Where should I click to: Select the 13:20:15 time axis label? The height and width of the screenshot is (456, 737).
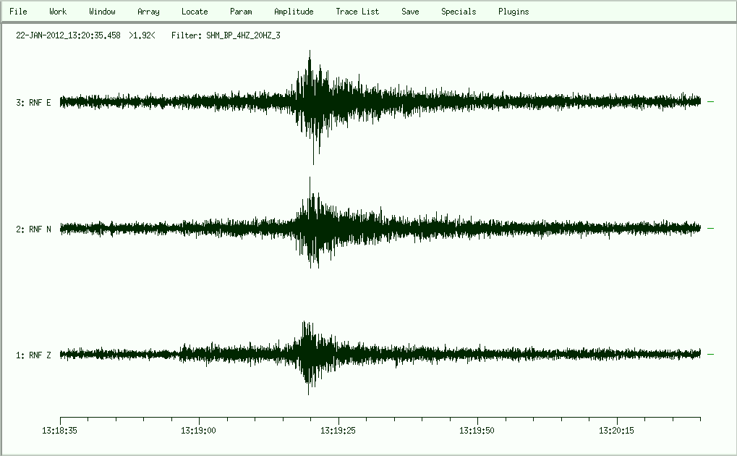pos(618,430)
